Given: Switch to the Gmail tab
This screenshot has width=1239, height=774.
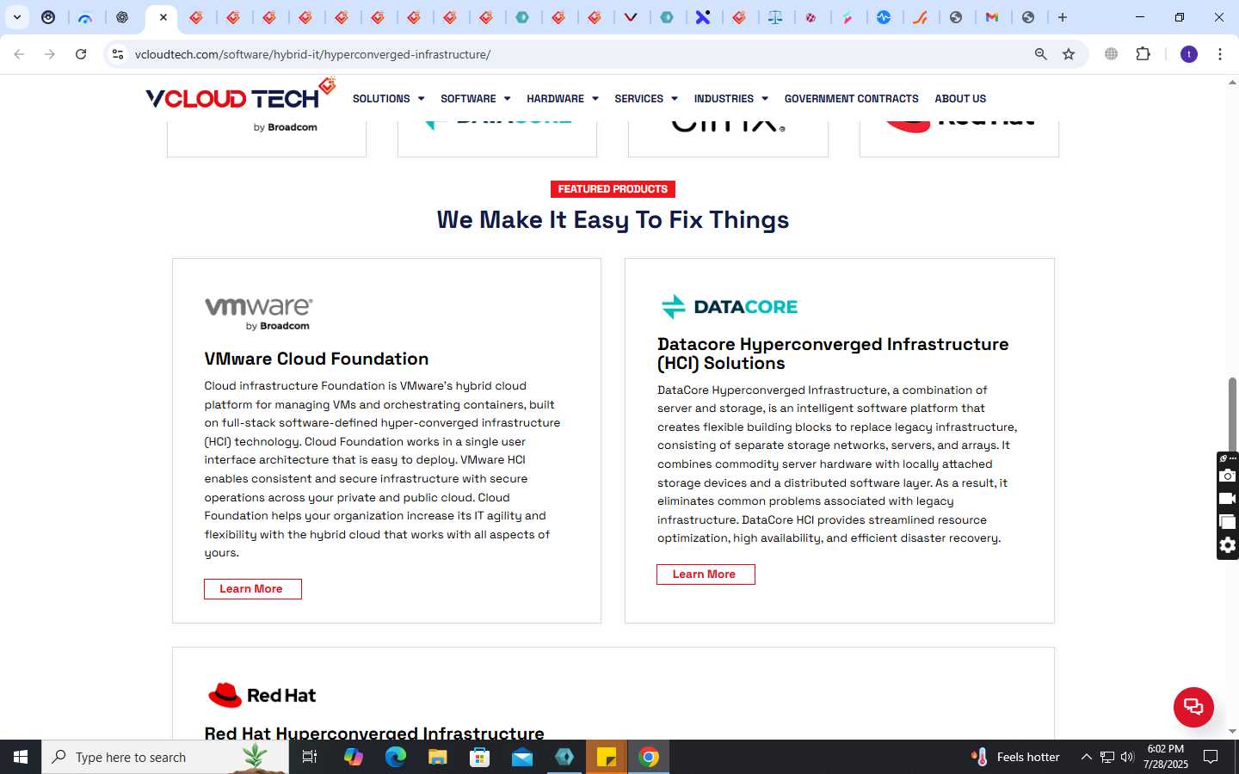Looking at the screenshot, I should 992,17.
